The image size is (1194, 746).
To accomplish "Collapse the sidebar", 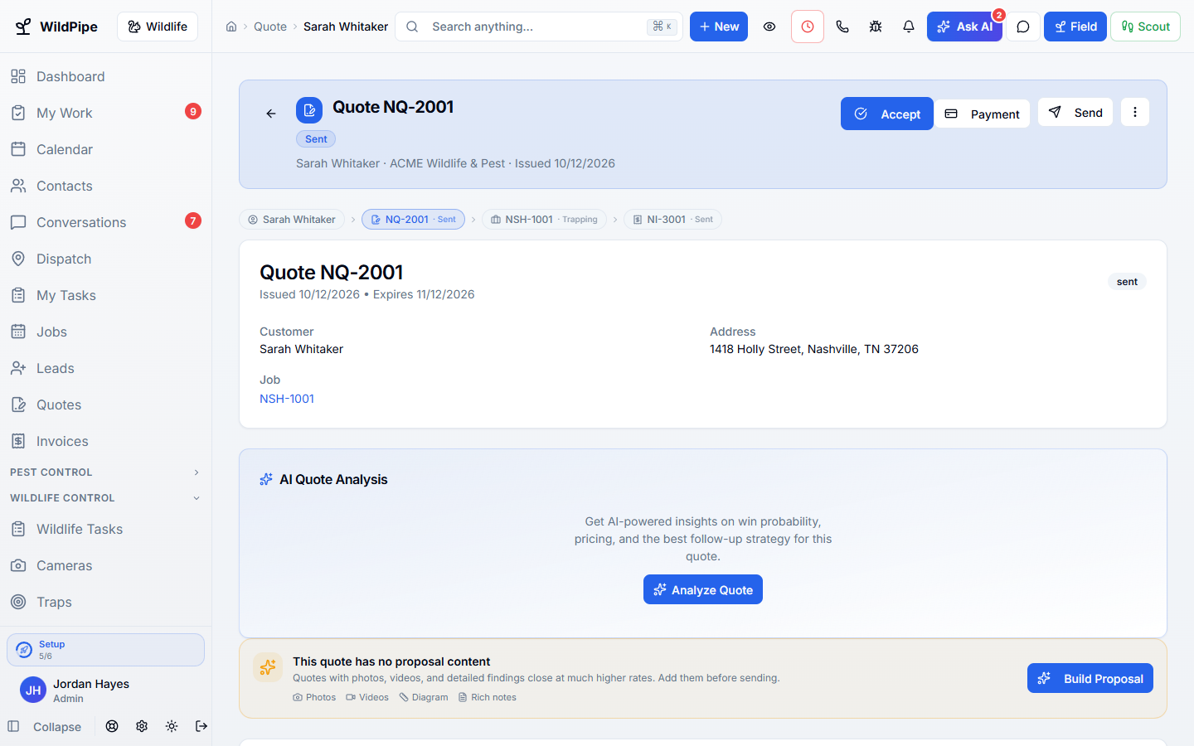I will click(45, 727).
